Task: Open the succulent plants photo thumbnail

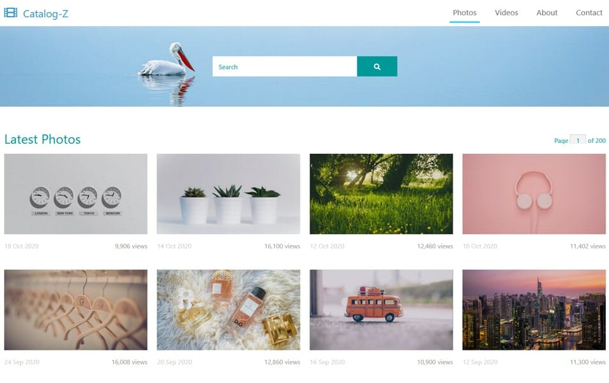Action: pos(229,194)
